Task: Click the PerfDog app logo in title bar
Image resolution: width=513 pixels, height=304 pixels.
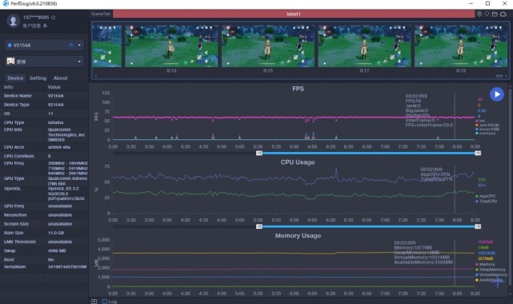Action: 6,3
